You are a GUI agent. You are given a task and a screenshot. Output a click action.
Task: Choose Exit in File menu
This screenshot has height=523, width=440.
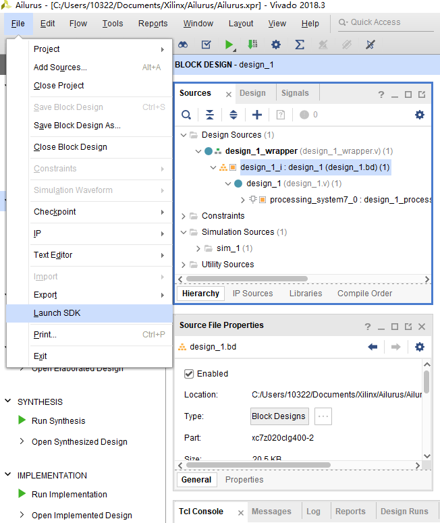(x=89, y=356)
